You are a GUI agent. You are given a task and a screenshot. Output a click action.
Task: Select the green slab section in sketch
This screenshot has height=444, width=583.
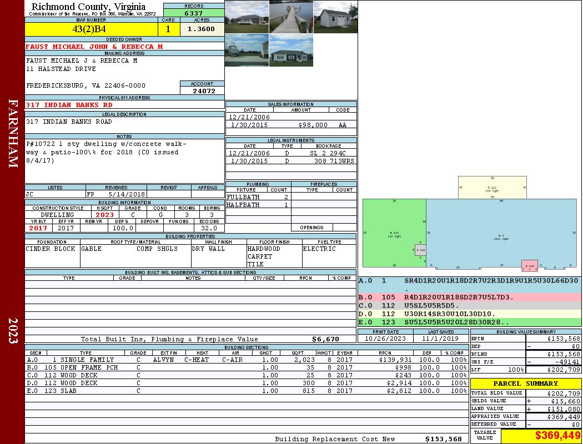point(394,233)
